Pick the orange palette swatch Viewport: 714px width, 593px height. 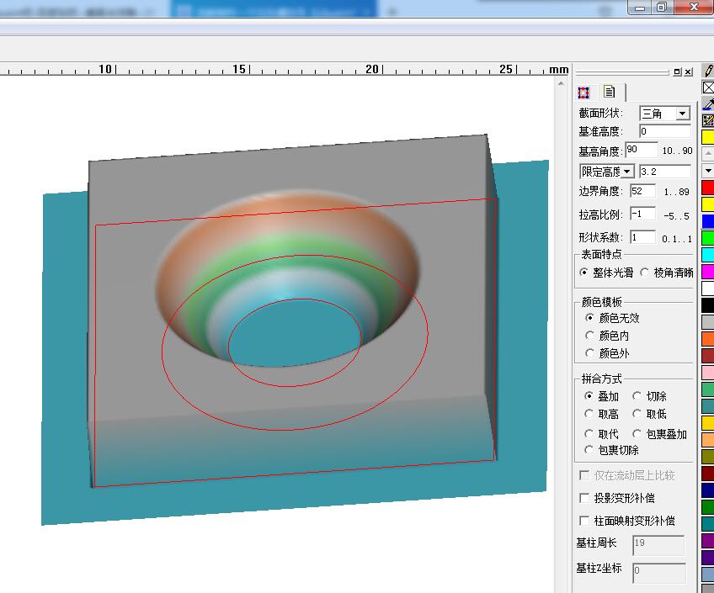708,339
